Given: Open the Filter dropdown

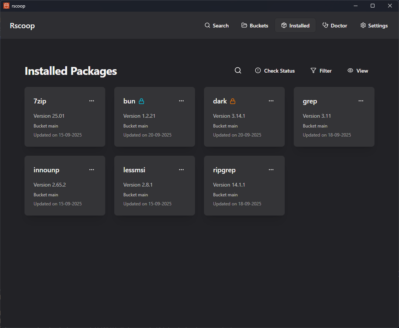Looking at the screenshot, I should [321, 71].
